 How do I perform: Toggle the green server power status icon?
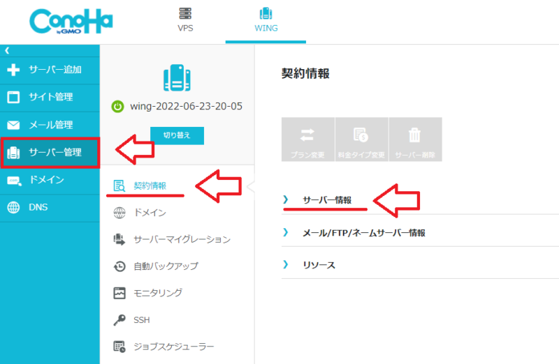pos(118,107)
